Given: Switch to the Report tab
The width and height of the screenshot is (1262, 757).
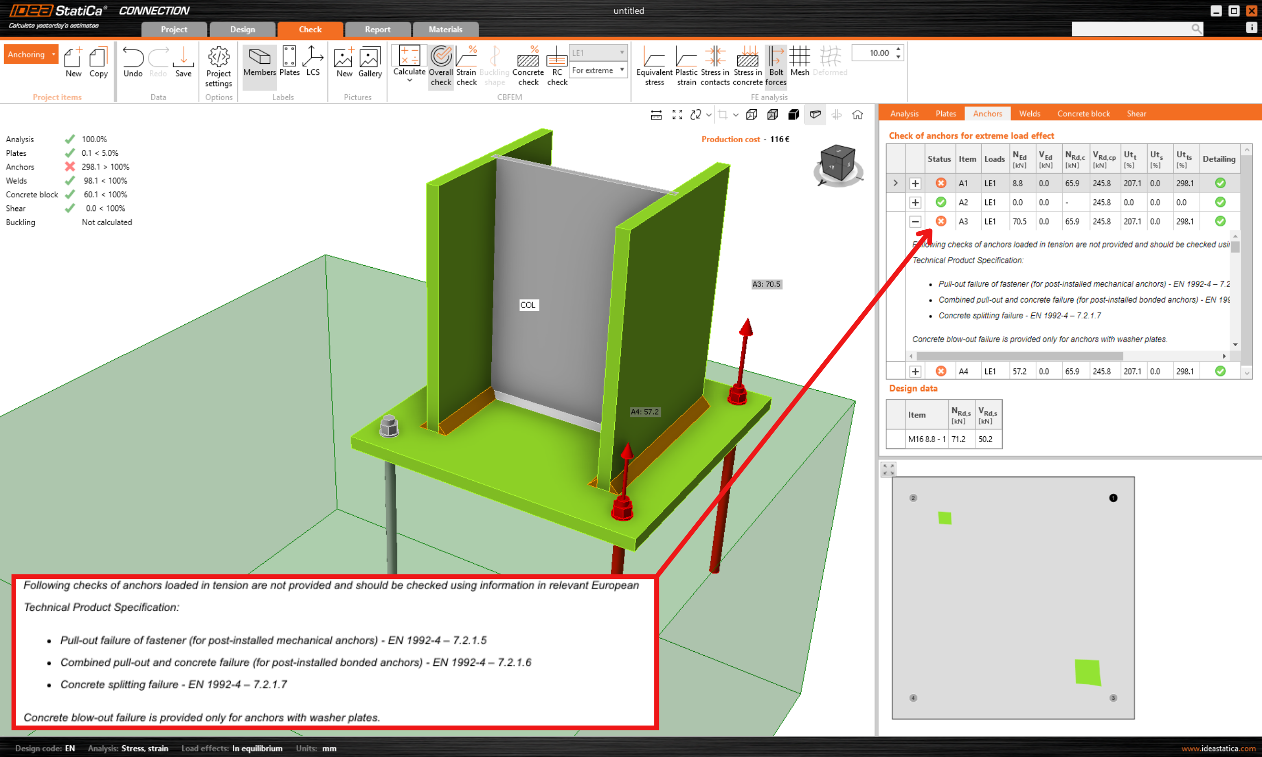Looking at the screenshot, I should 377,29.
